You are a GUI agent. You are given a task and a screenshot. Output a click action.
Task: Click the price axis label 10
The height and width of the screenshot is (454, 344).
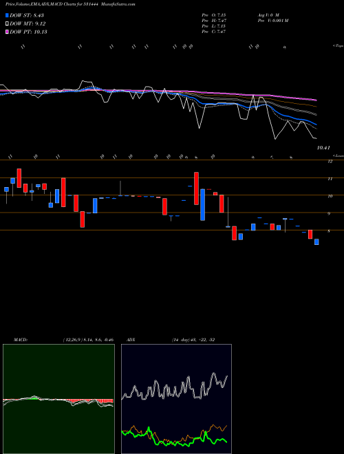coord(330,196)
